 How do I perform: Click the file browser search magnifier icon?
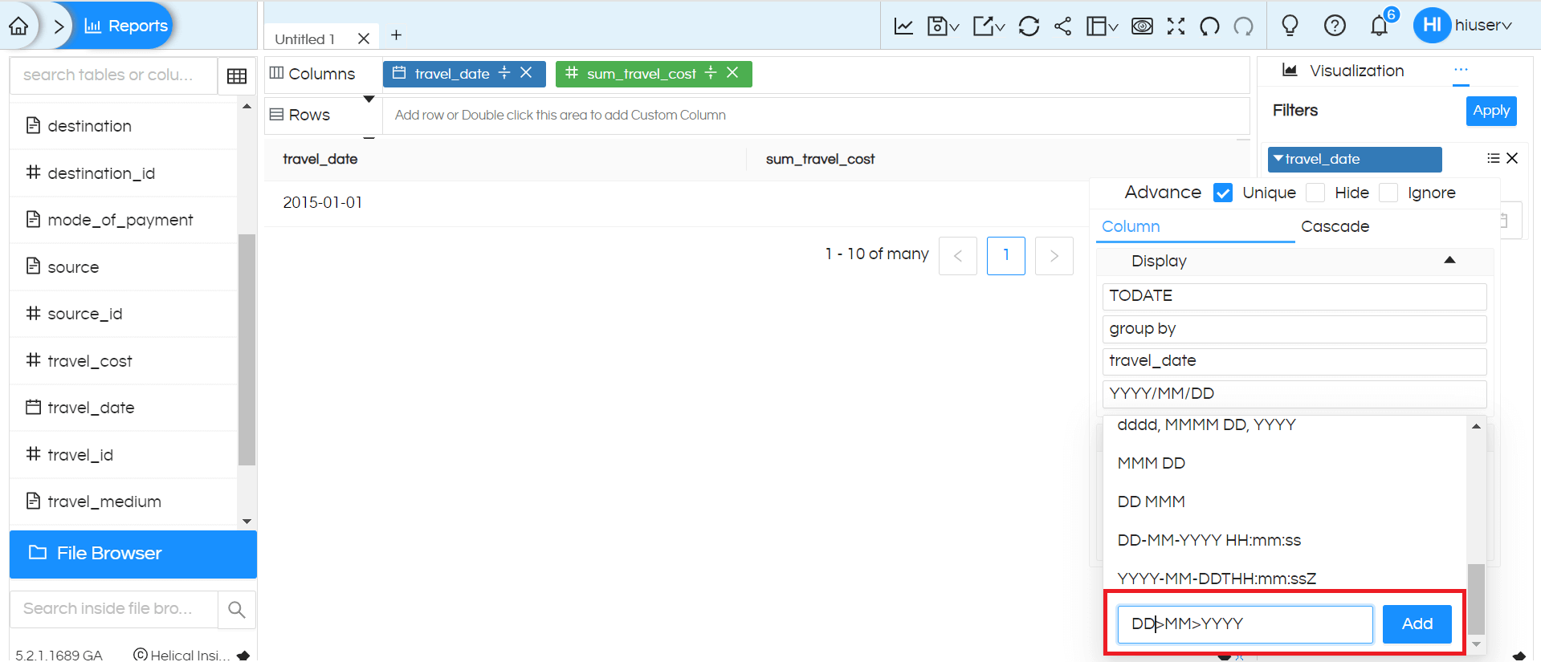(x=237, y=610)
